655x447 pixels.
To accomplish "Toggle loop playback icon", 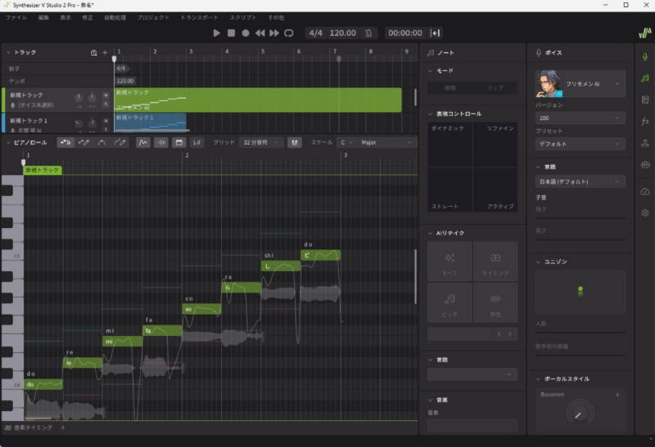I will [289, 33].
